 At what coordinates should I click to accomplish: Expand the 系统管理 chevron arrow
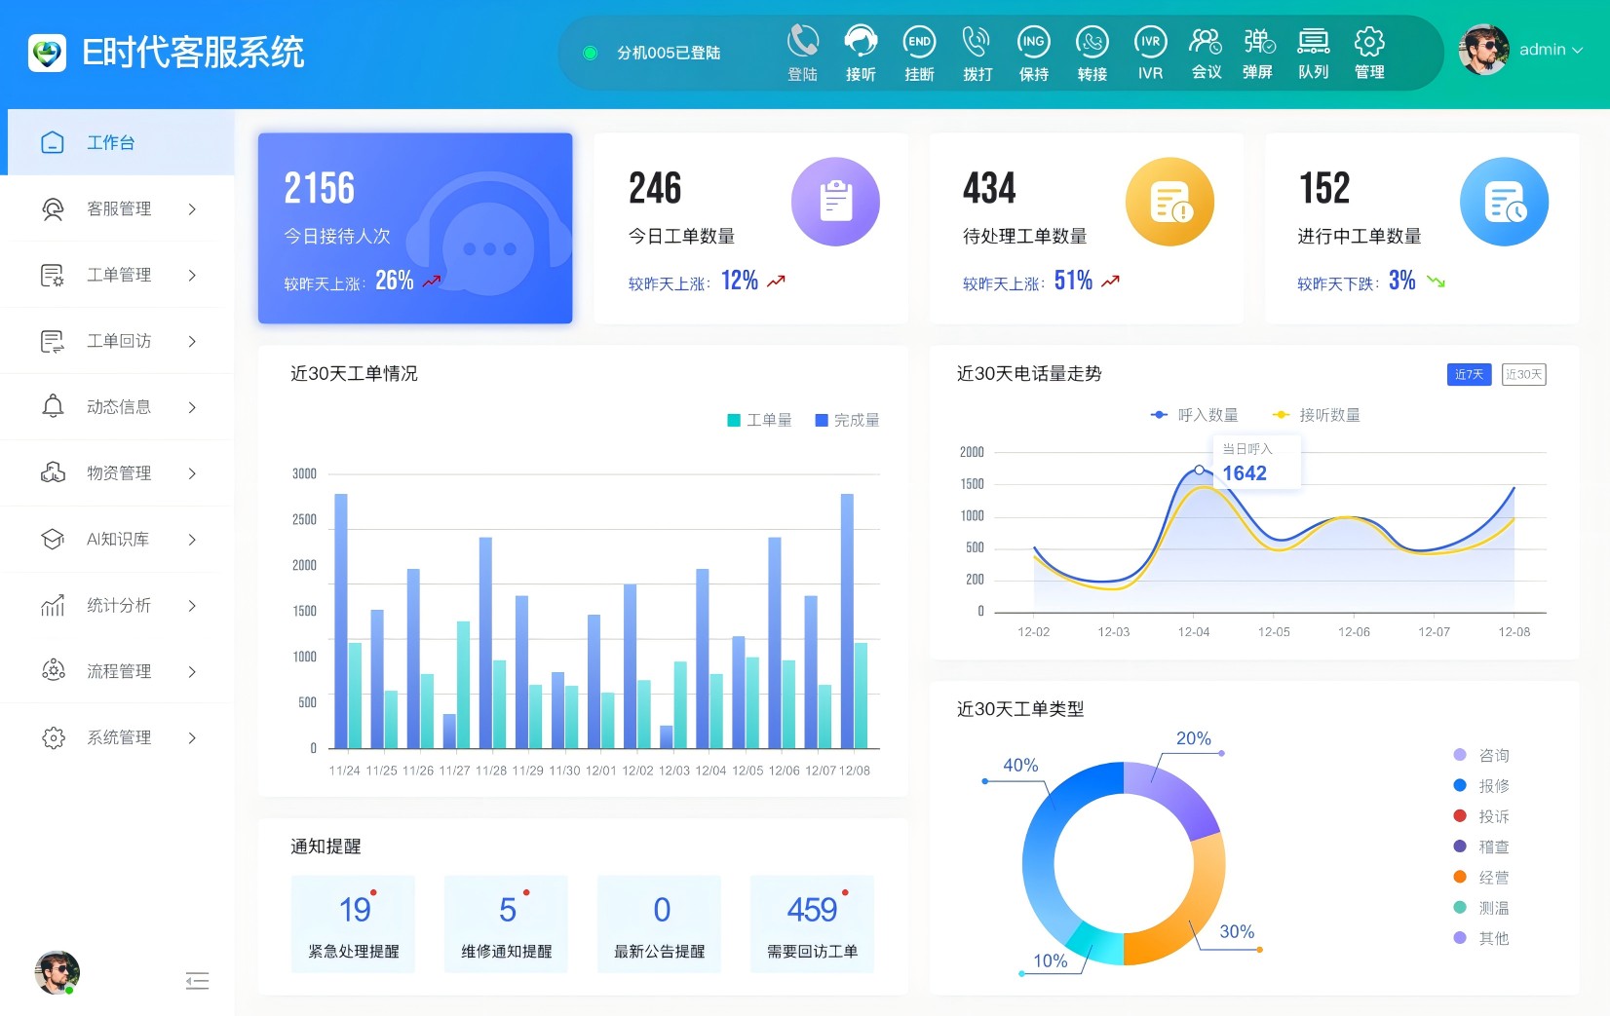coord(192,737)
